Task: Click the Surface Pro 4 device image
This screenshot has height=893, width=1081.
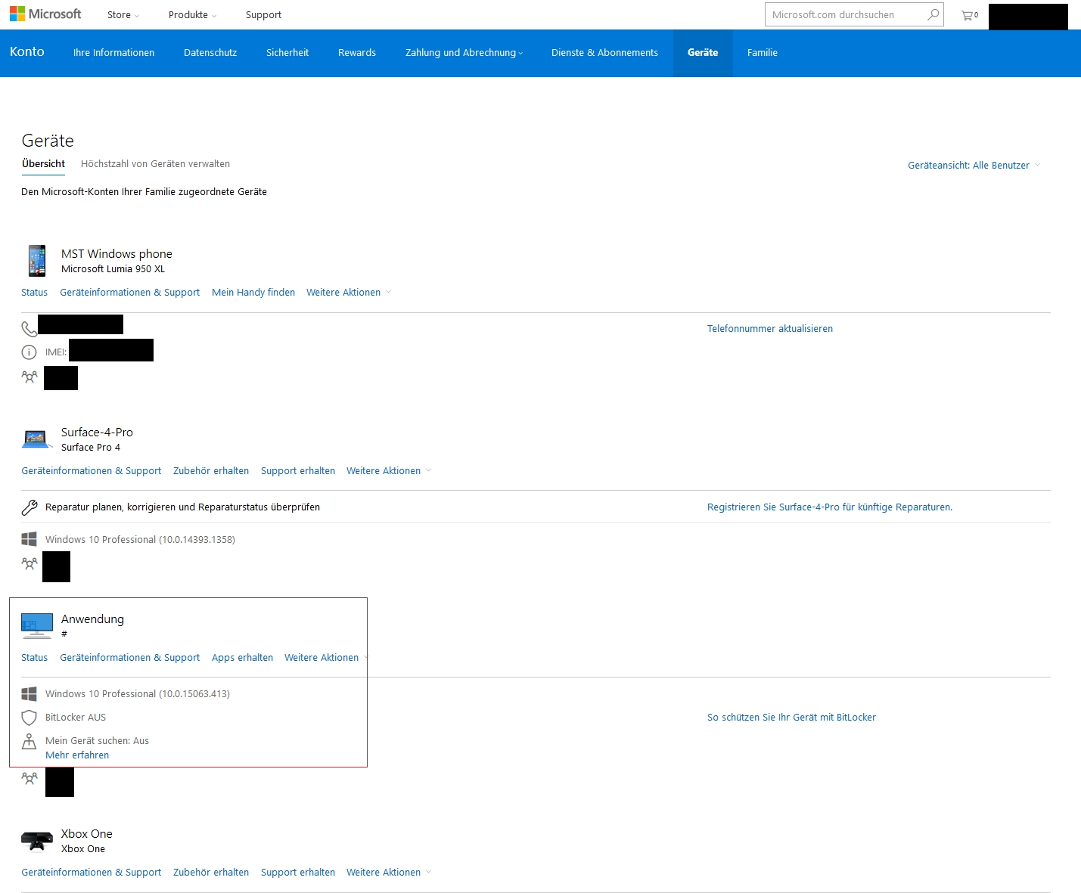Action: (36, 439)
